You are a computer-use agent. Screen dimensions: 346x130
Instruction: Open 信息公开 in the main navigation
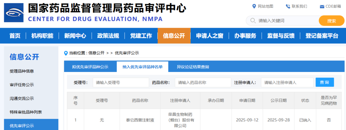point(174,36)
